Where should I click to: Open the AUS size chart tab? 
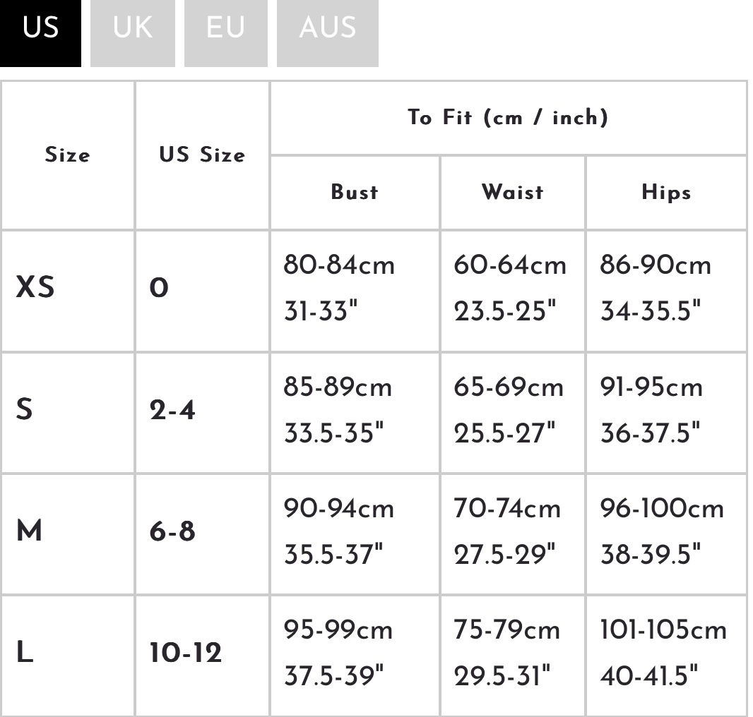[327, 28]
